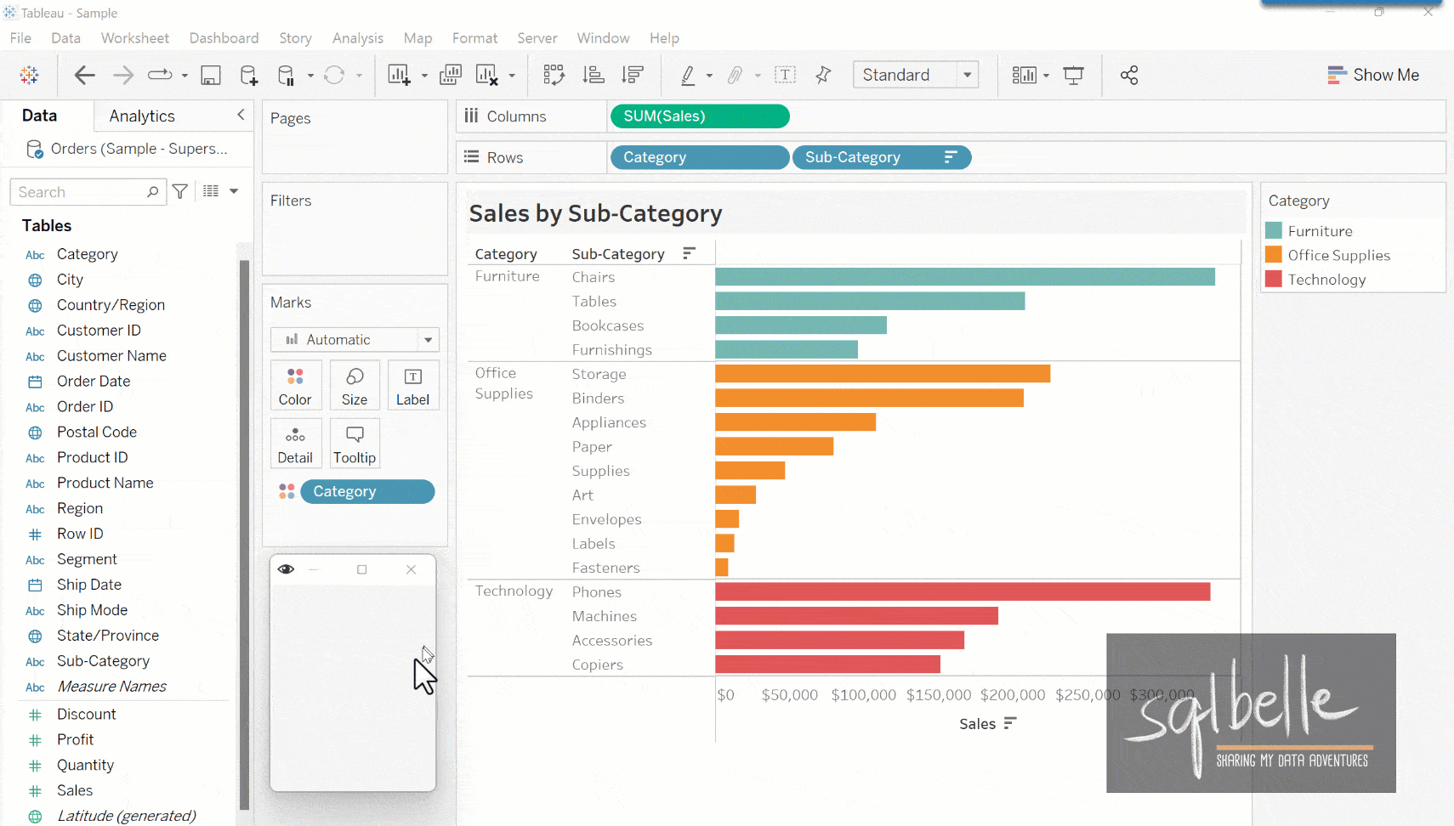Click the Sort ascending toolbar icon
Screen dimensions: 1454x826
pyautogui.click(x=594, y=75)
